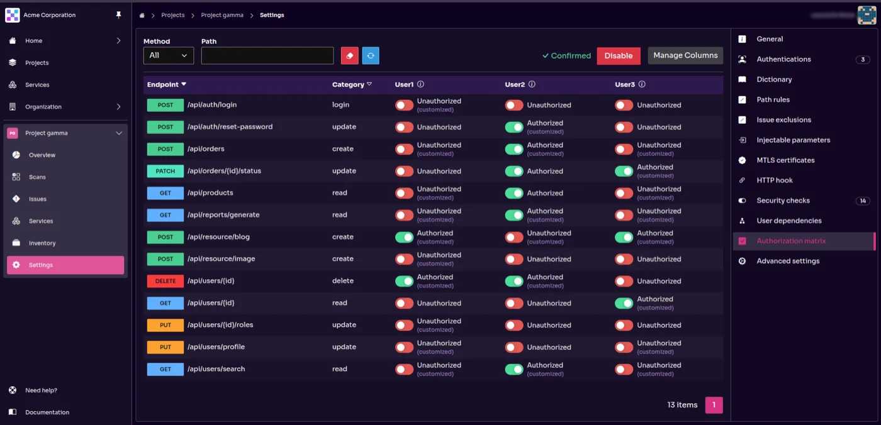The height and width of the screenshot is (425, 881).
Task: Switch to the Advanced settings section
Action: coord(788,260)
